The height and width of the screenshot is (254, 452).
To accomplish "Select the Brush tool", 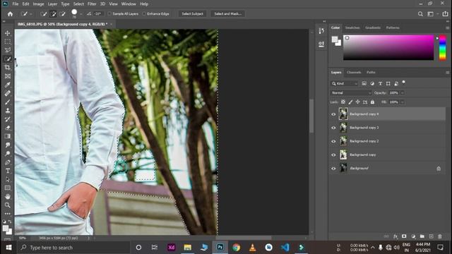I will pos(8,102).
